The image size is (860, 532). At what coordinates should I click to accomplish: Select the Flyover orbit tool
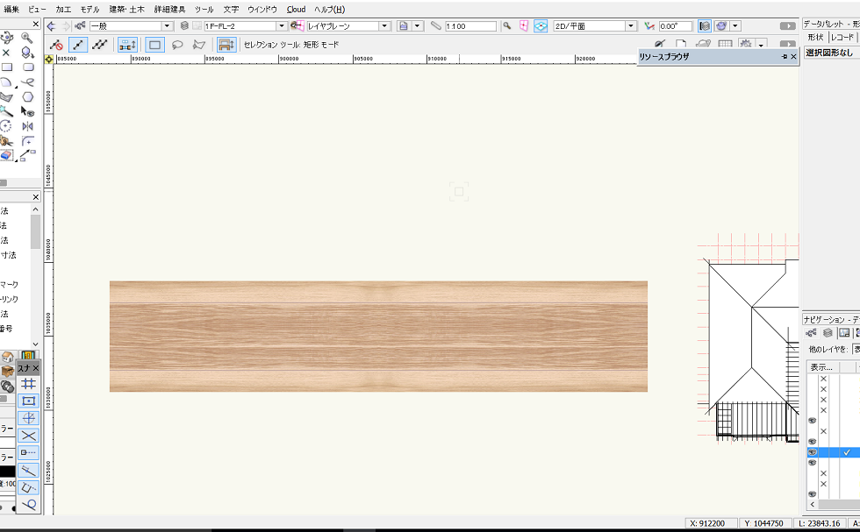[x=7, y=38]
